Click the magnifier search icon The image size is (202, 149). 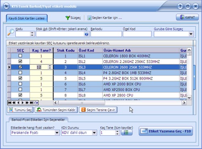(x=11, y=32)
